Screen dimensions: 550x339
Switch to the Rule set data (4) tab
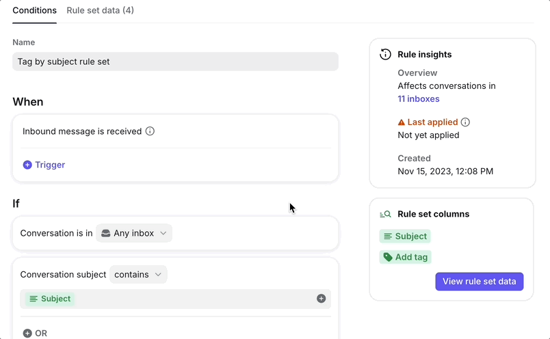click(101, 10)
